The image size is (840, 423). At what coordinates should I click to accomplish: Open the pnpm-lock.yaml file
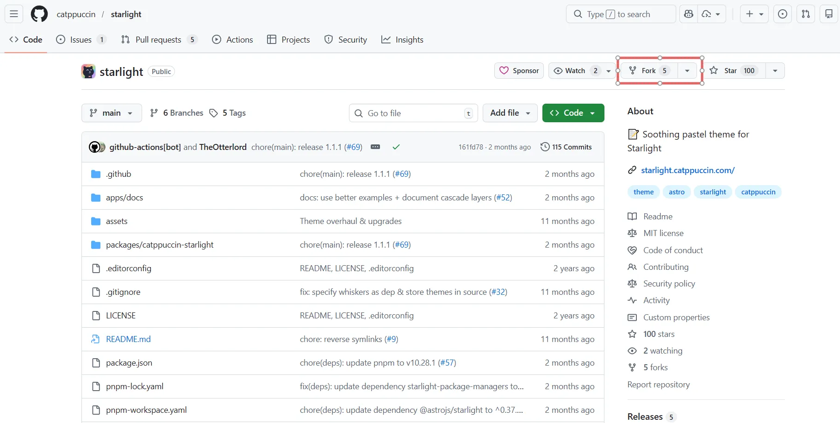(x=135, y=386)
